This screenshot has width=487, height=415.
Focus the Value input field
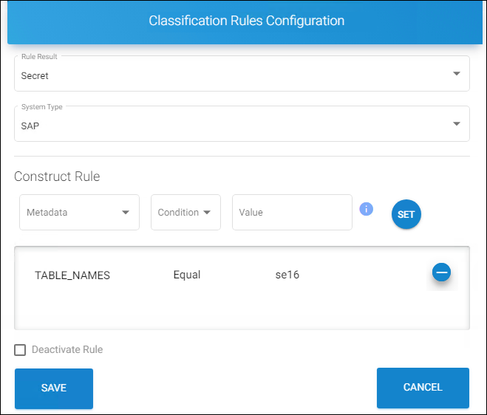(291, 213)
